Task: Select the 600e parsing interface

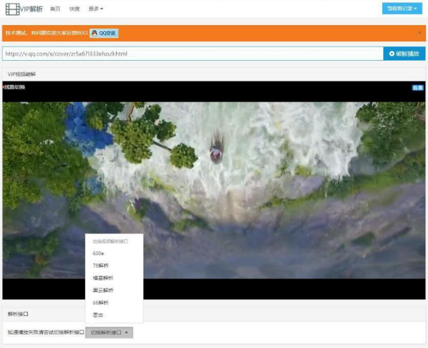Action: click(x=98, y=253)
